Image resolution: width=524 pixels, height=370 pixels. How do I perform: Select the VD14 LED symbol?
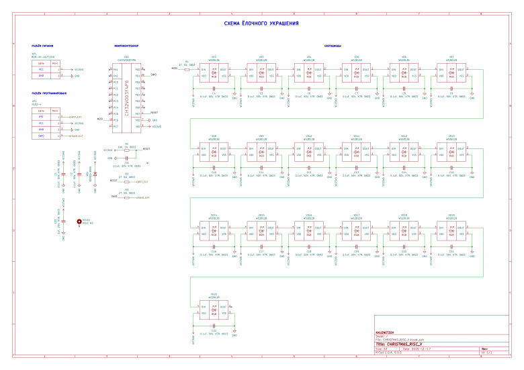pos(214,231)
